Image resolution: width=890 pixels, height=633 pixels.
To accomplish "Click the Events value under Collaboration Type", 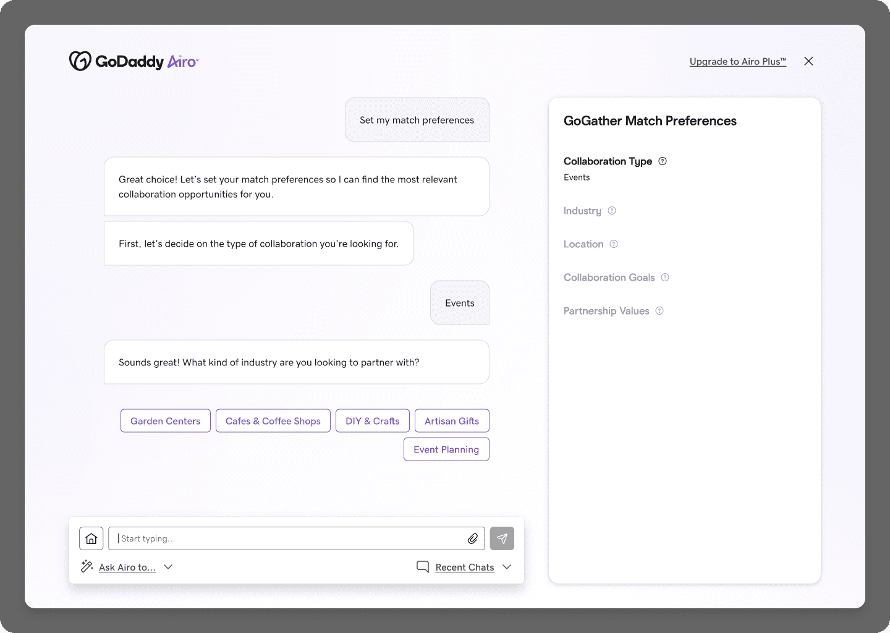I will point(577,177).
